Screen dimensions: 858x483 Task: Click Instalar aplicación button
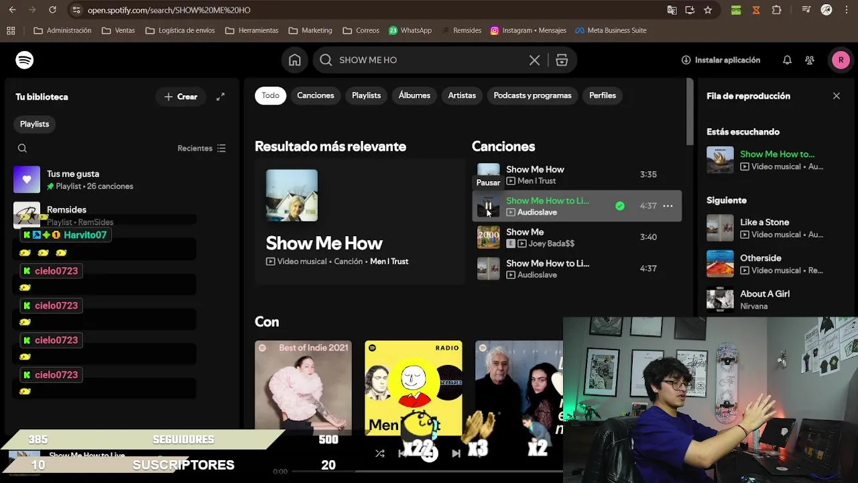click(x=721, y=60)
